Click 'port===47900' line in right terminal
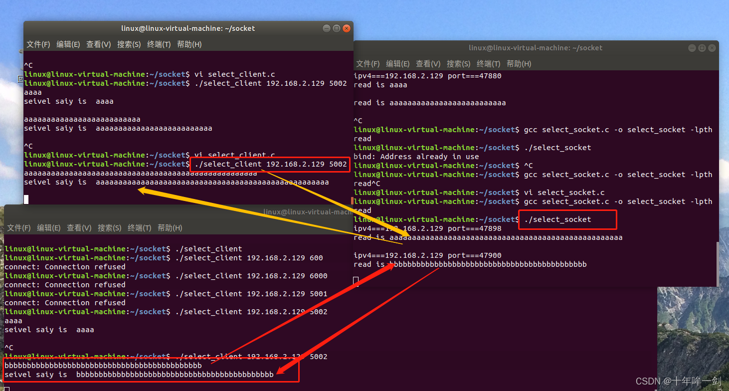Image resolution: width=729 pixels, height=391 pixels. [x=427, y=255]
